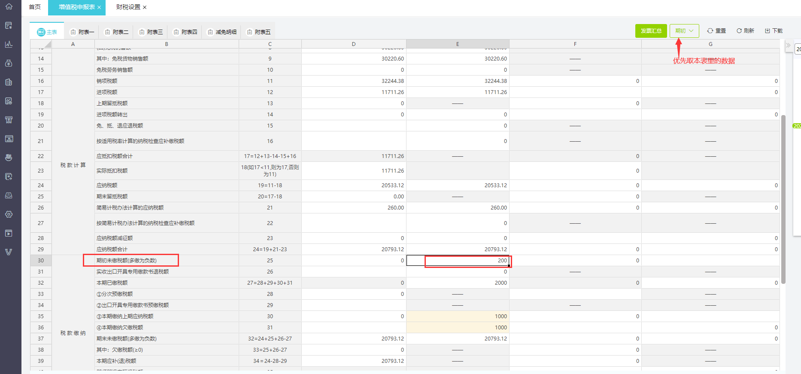Switch to the 附表二 sheet tab

pyautogui.click(x=116, y=32)
